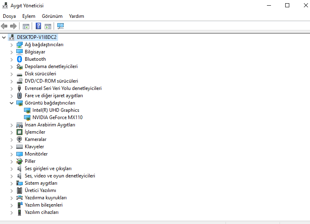The image size is (310, 224).
Task: Click the DVD/CD-ROM drive icon
Action: 20,81
